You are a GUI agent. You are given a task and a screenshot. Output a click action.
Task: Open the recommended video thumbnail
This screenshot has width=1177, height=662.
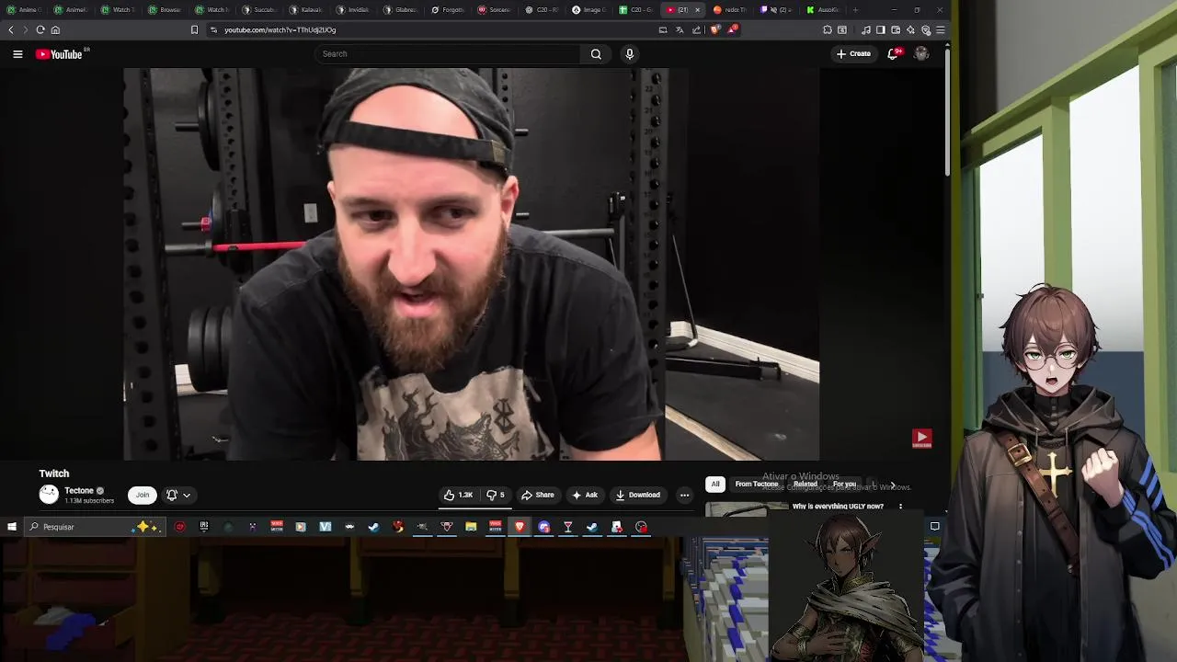pos(747,508)
